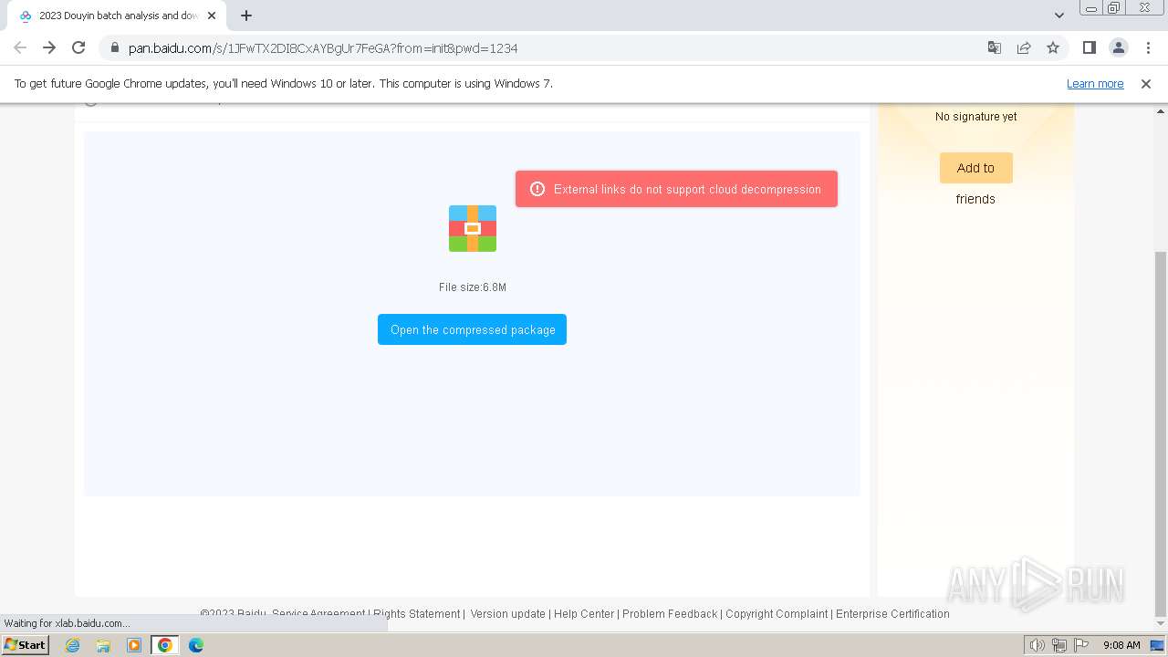The width and height of the screenshot is (1168, 657).
Task: Close the Douyin batch analysis tab
Action: 212,16
